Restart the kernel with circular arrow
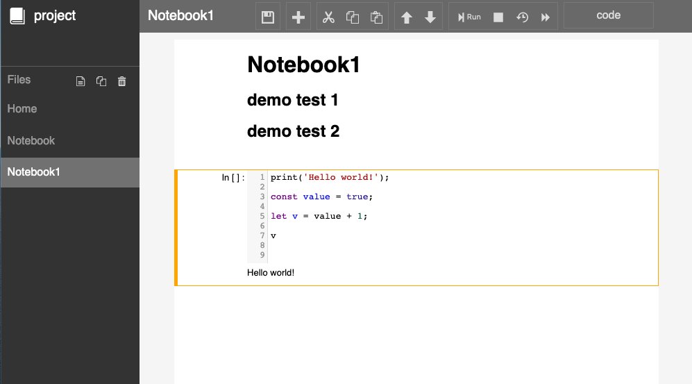Screen dimensions: 692x384 522,17
